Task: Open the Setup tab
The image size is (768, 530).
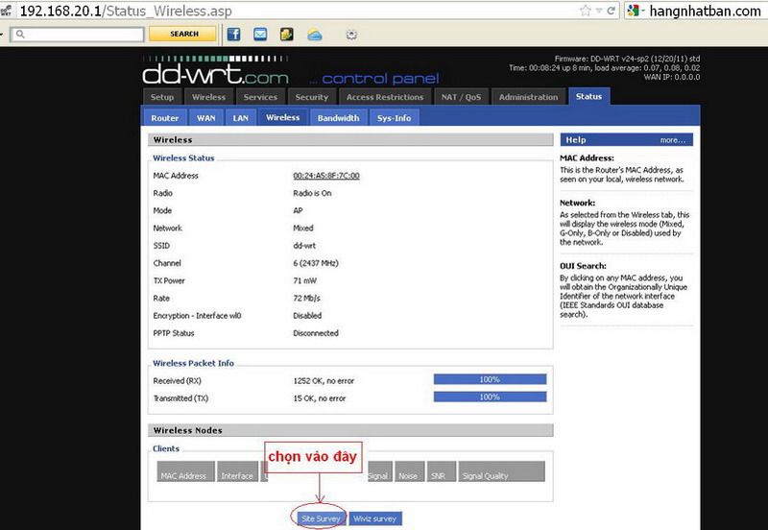Action: point(162,97)
